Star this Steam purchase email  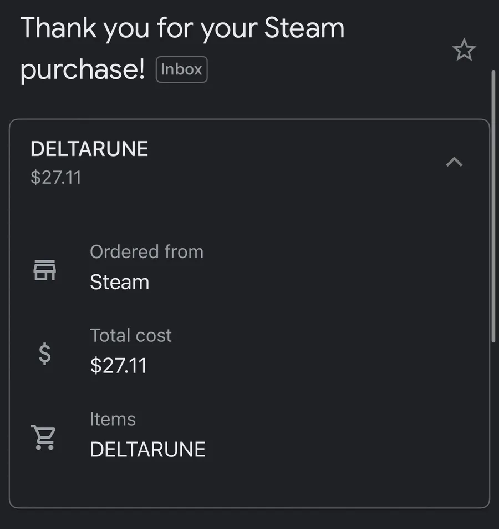point(464,51)
